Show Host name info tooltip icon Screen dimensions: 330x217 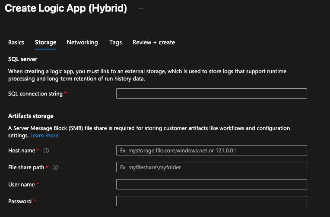(x=46, y=151)
